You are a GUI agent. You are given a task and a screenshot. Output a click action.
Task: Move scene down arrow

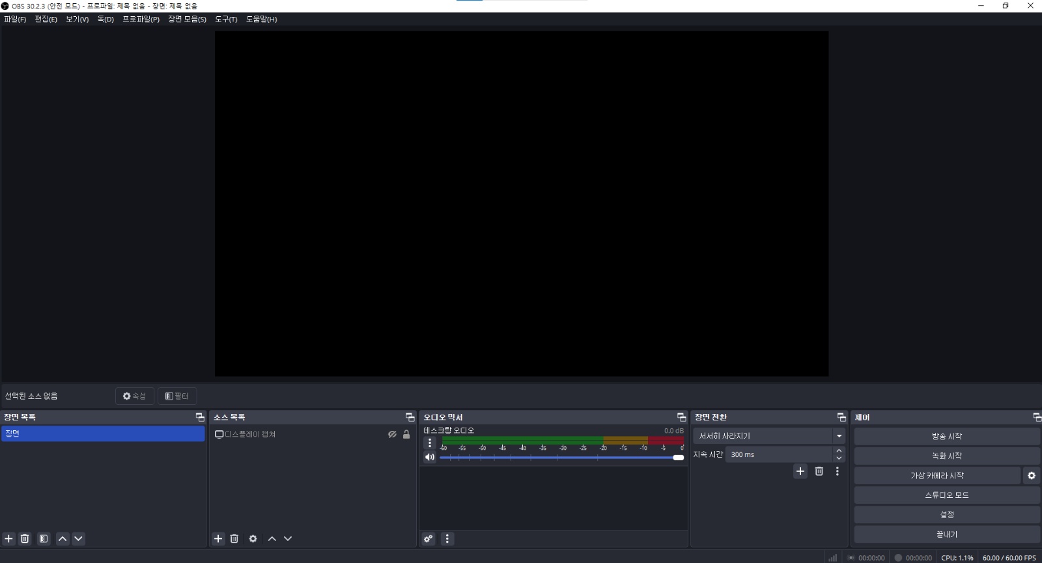78,539
